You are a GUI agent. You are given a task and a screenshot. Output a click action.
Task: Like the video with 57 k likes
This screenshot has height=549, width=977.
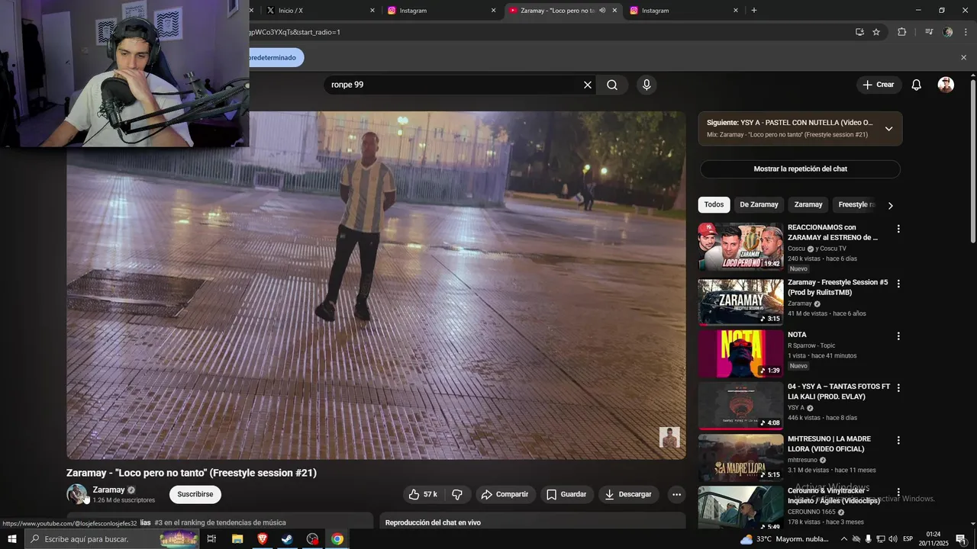pyautogui.click(x=423, y=494)
